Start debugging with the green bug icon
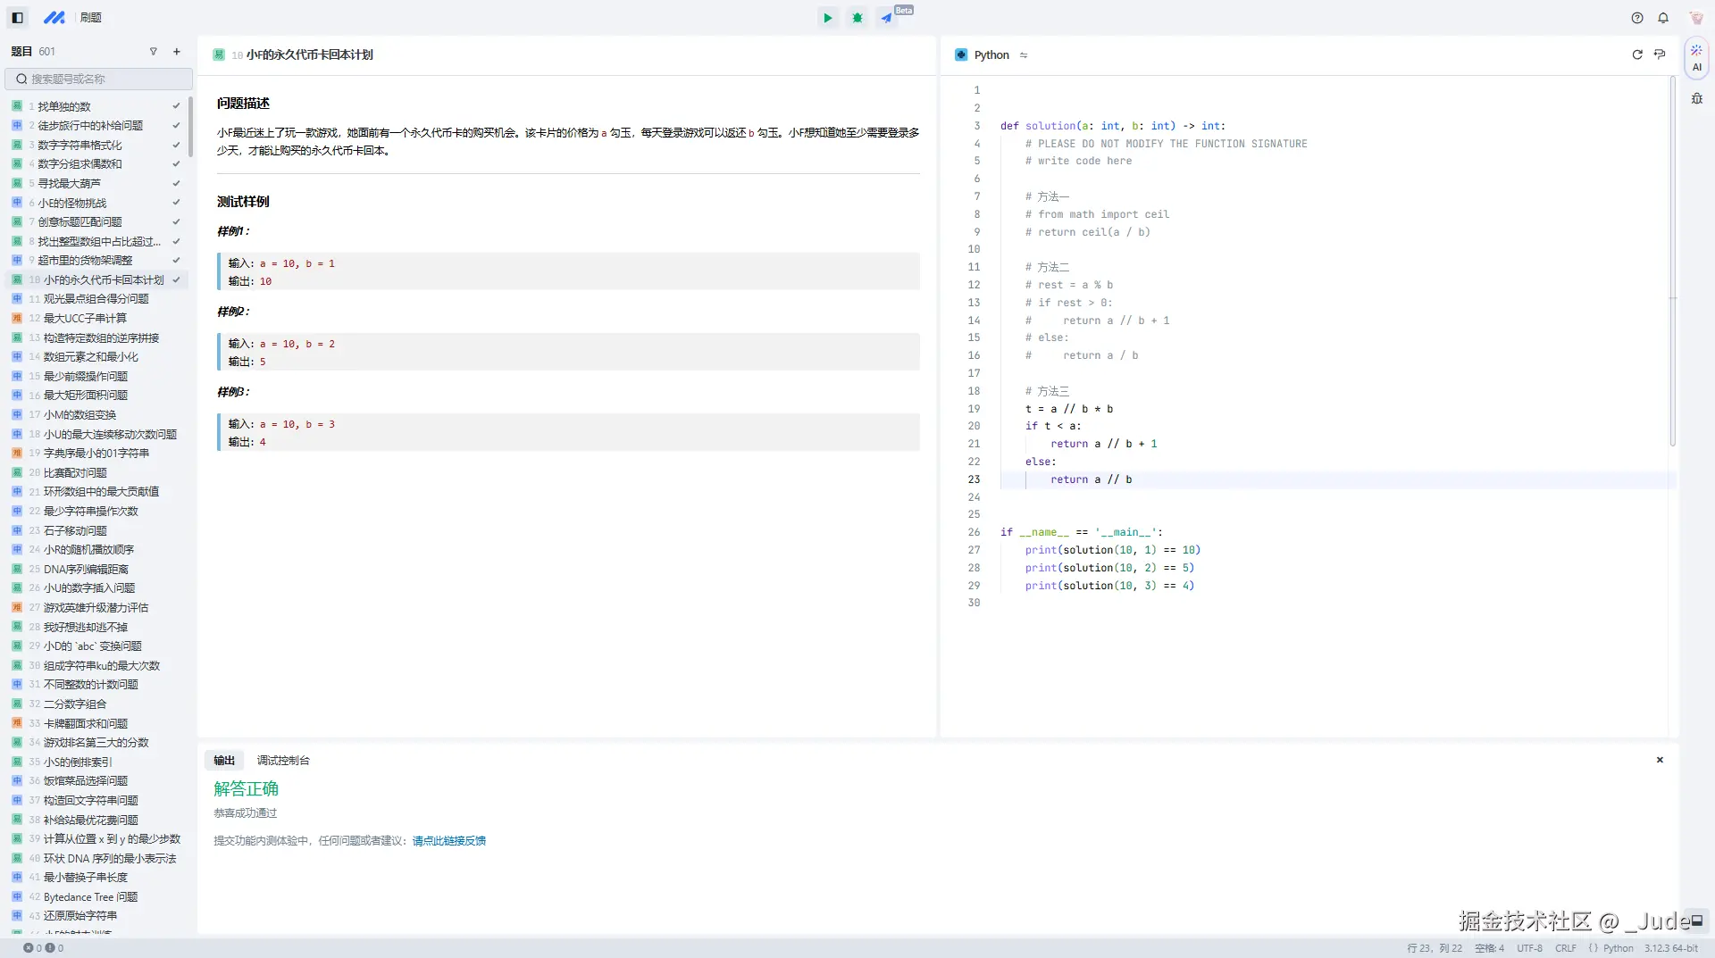1715x958 pixels. pos(857,18)
